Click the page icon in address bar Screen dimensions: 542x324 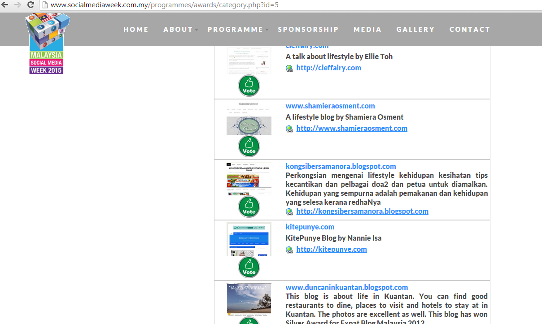click(45, 5)
